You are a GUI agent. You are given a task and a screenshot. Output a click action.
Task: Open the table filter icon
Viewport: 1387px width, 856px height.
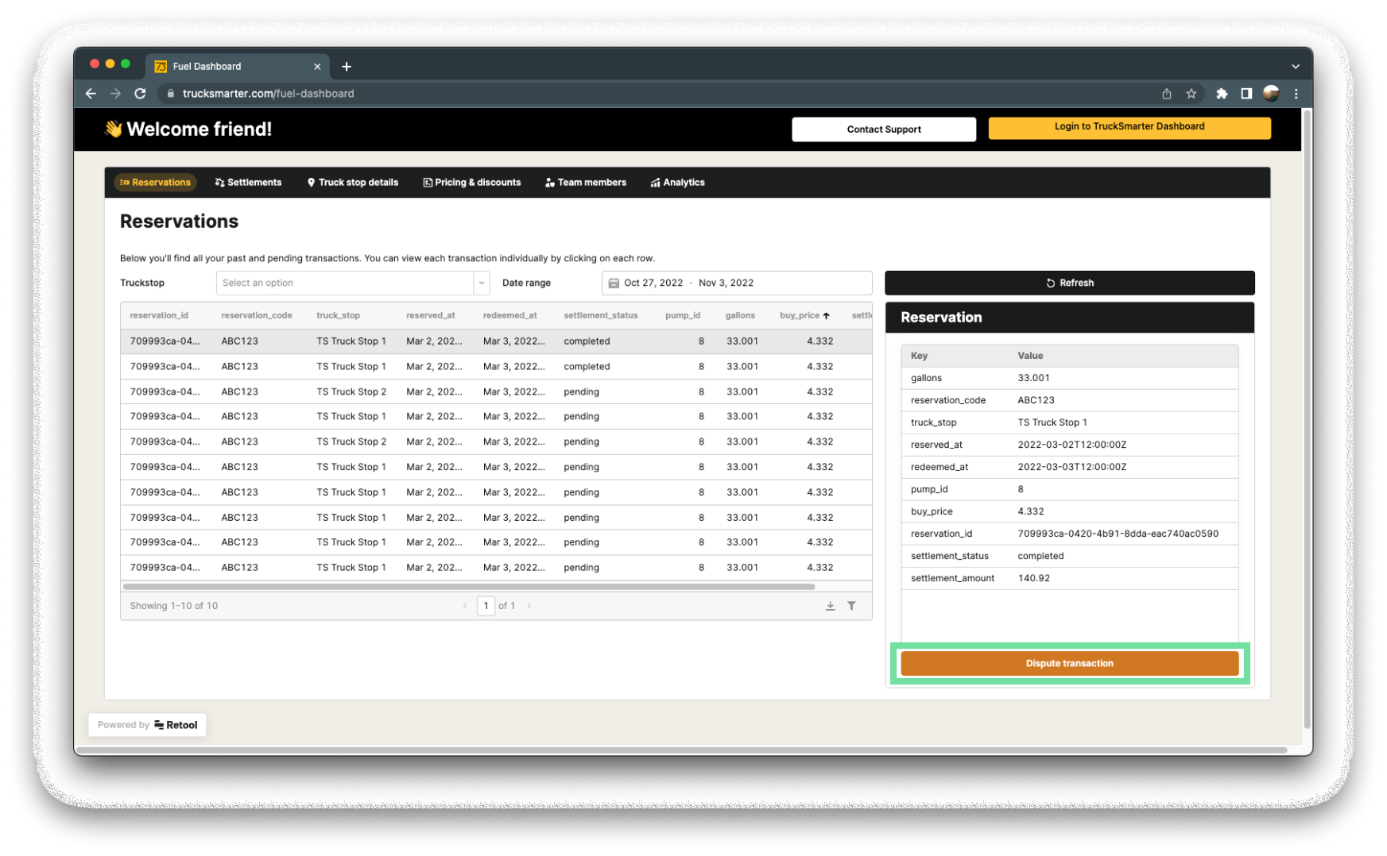[851, 606]
